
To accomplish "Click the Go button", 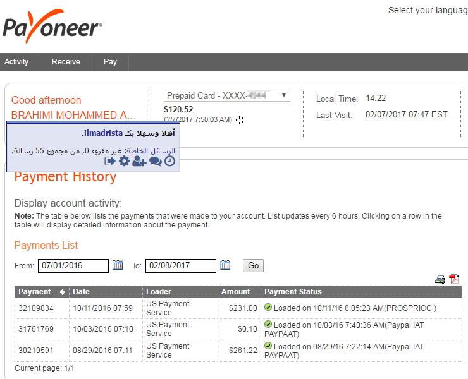I will coord(253,265).
